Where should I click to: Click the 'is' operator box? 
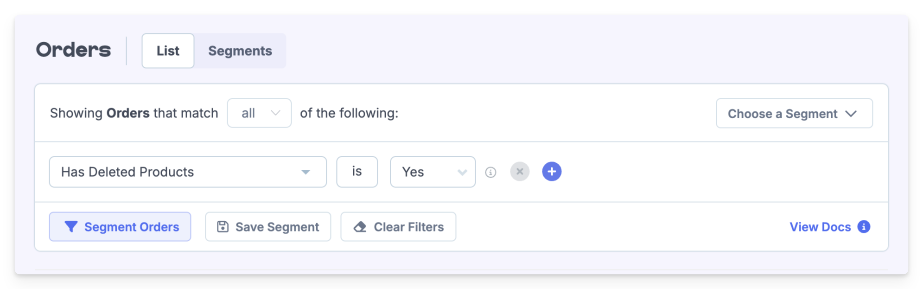coord(357,172)
